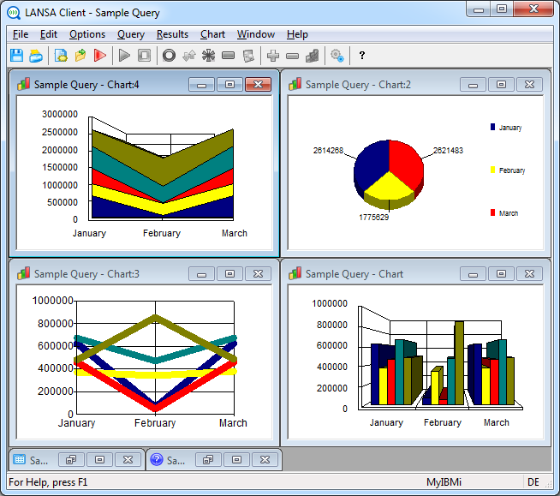This screenshot has height=496, width=560.
Task: Click the Open Query folder icon
Action: 80,56
